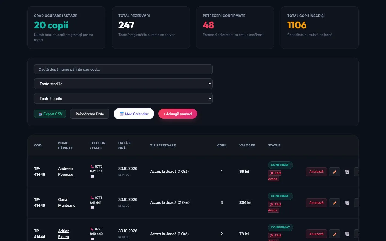Click Anulează for reservation TP-41445

coord(316,203)
